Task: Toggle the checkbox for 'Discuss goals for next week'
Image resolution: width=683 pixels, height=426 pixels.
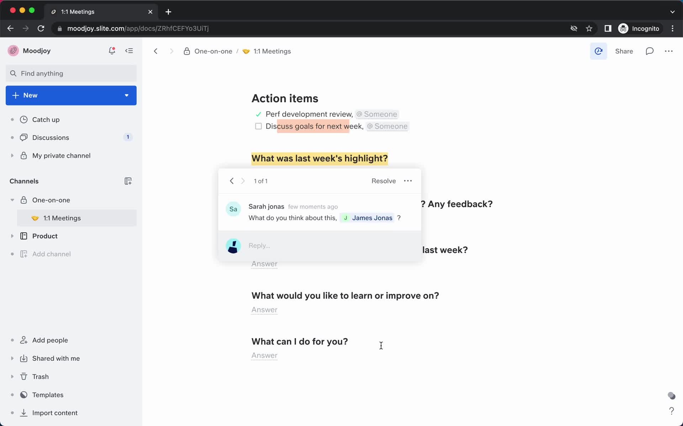Action: [x=258, y=126]
